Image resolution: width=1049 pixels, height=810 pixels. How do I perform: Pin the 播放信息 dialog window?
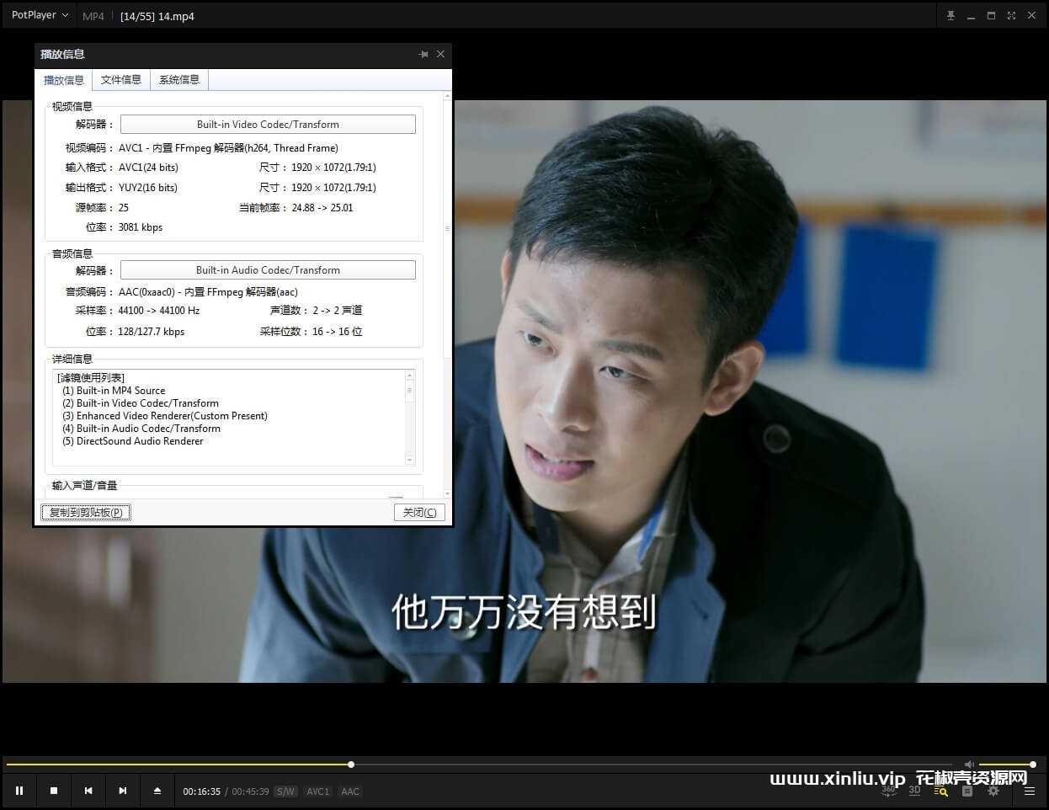tap(423, 54)
